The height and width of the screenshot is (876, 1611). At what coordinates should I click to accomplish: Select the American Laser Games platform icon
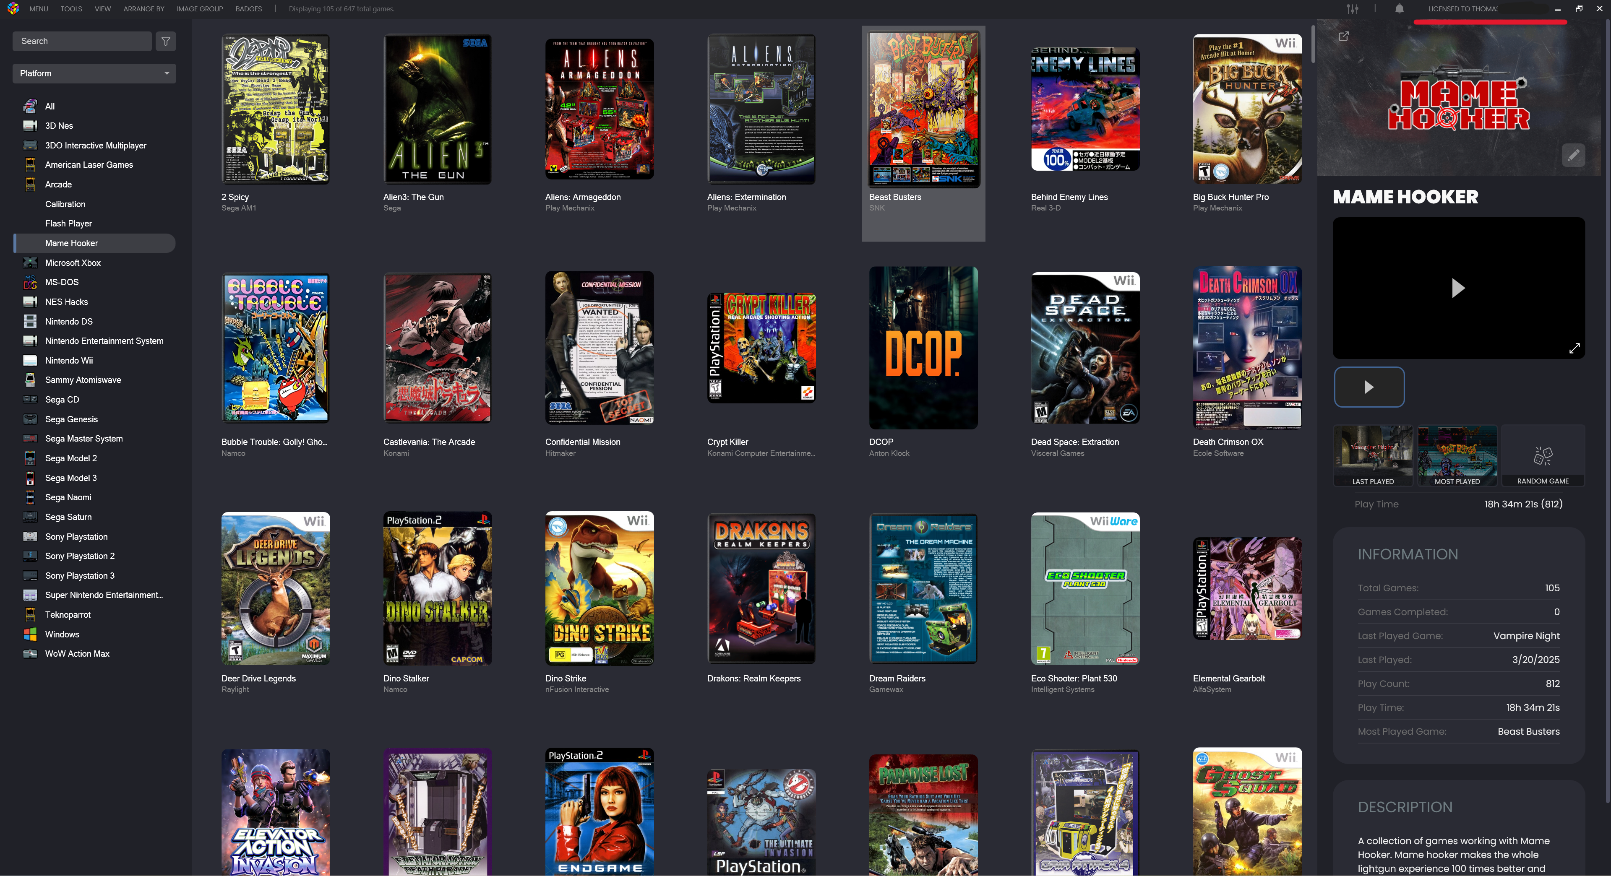[30, 165]
